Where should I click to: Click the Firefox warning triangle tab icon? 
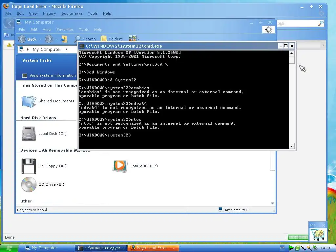coord(9,45)
